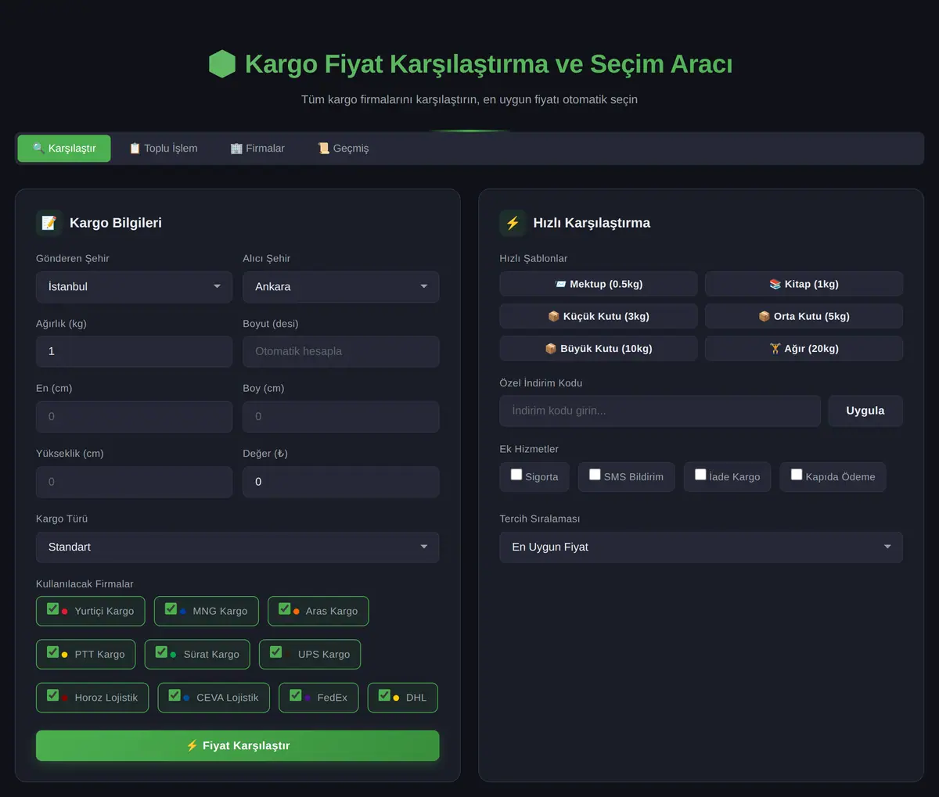Select the Orta Kutu (5kg) template
The image size is (939, 797).
[804, 316]
